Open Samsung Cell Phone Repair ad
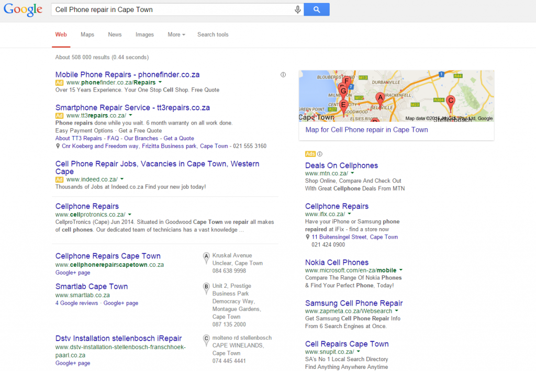536x371 pixels. (354, 303)
